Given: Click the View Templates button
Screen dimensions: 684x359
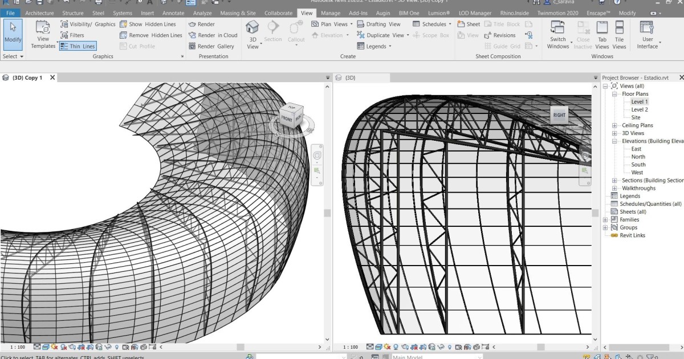Looking at the screenshot, I should click(42, 34).
